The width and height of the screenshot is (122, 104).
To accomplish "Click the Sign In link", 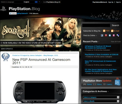I will pyautogui.click(x=118, y=2).
